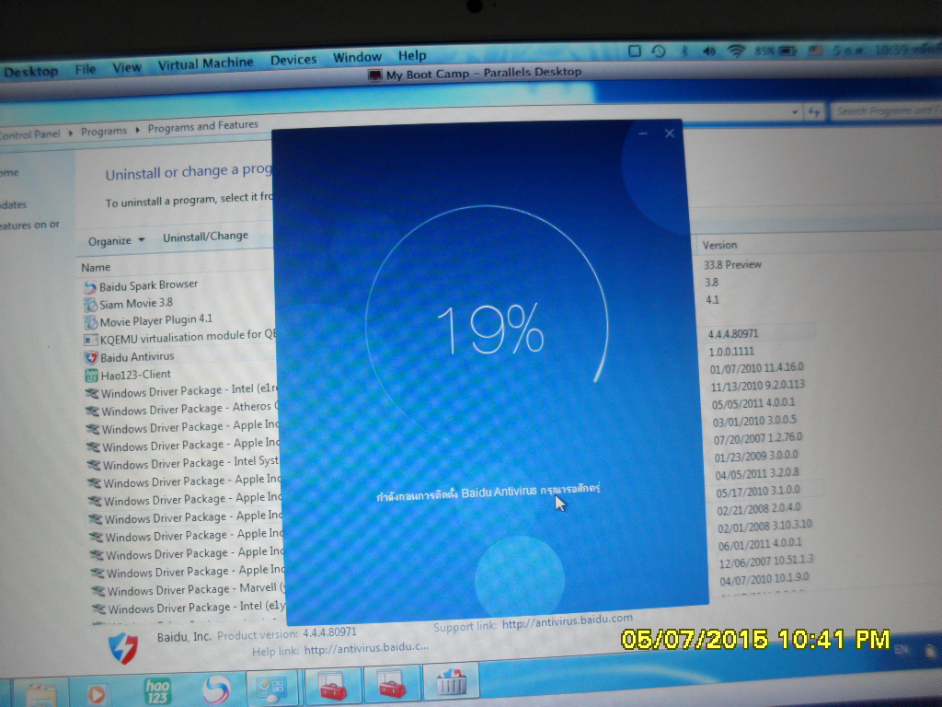
Task: Click the 19% installation progress ring
Action: tap(488, 327)
